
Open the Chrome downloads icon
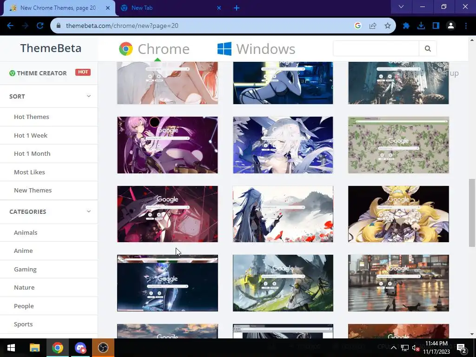click(421, 26)
